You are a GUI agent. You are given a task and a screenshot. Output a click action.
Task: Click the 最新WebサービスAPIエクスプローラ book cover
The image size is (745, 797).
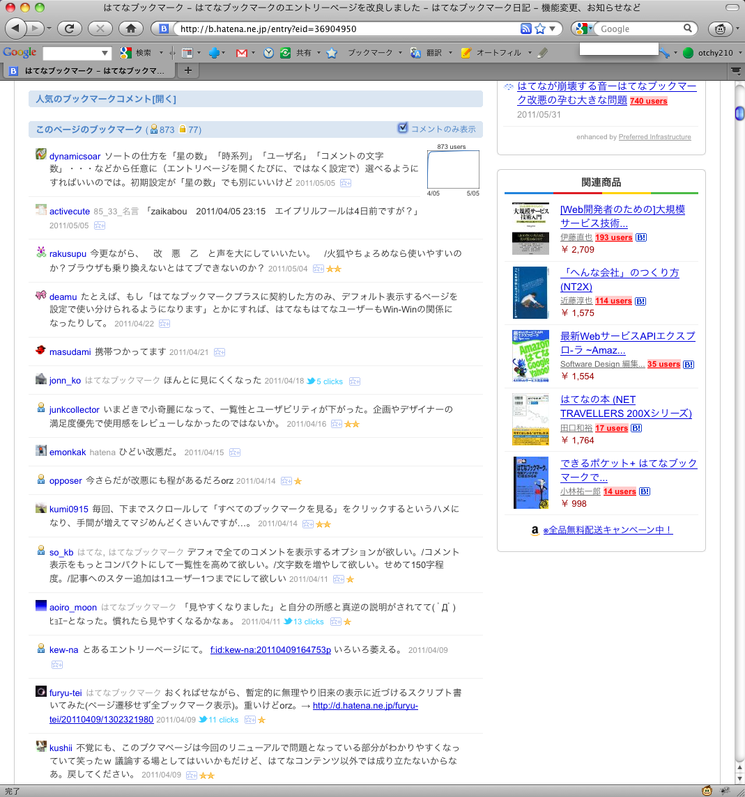coord(531,356)
